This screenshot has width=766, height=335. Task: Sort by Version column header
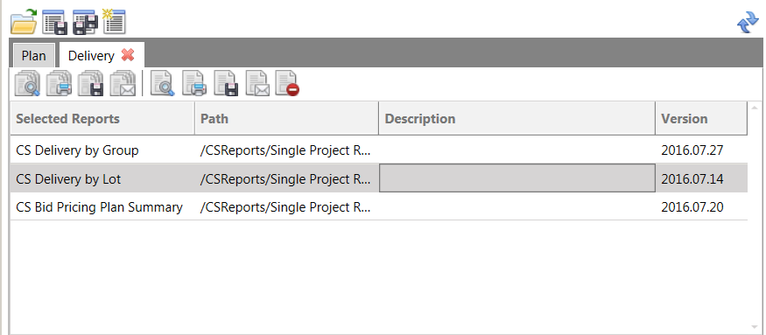(x=701, y=119)
